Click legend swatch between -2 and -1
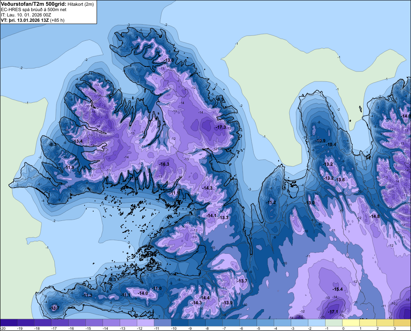 pyautogui.click(x=316, y=323)
